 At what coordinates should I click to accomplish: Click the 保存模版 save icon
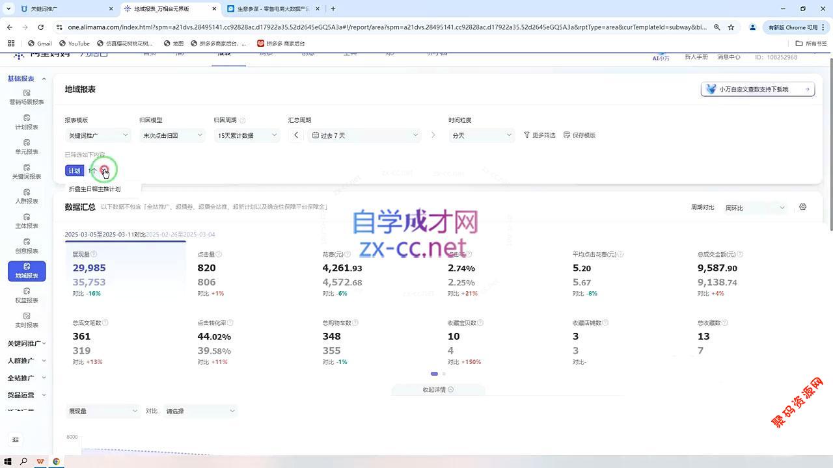[567, 135]
